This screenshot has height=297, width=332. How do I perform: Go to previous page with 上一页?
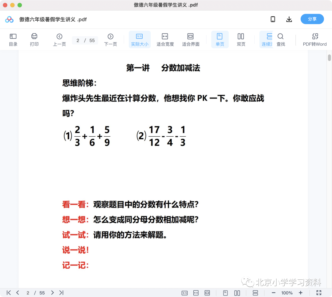tap(59, 40)
